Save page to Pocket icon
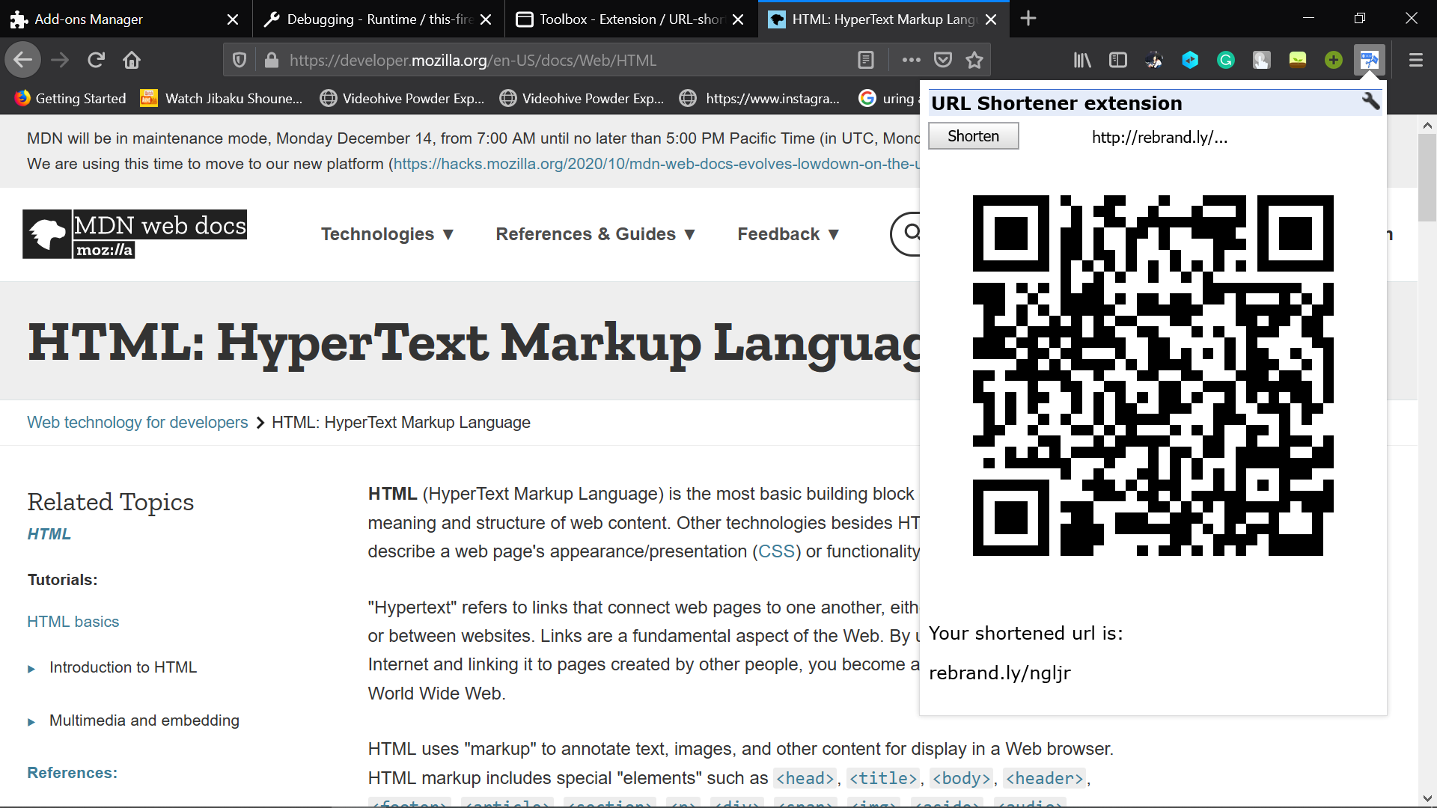Image resolution: width=1437 pixels, height=808 pixels. [x=943, y=60]
